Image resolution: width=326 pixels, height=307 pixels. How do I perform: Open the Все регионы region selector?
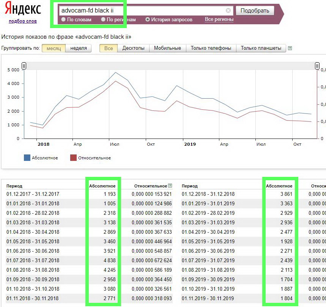point(219,19)
